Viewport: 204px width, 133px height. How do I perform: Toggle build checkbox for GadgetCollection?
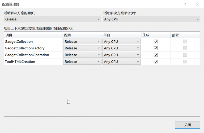(156, 41)
